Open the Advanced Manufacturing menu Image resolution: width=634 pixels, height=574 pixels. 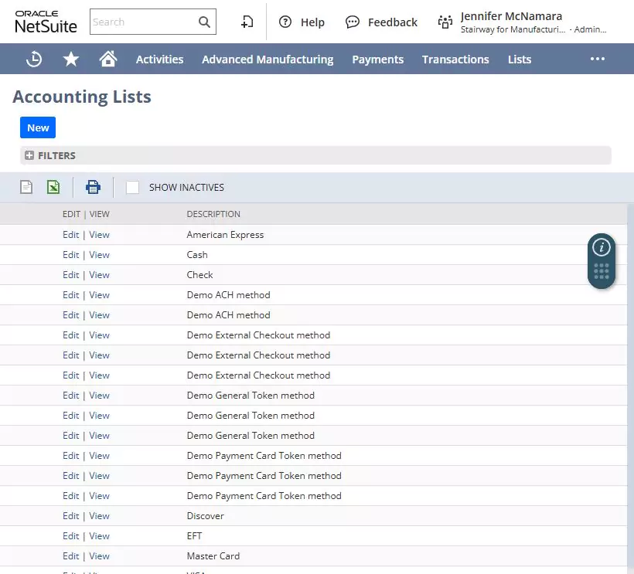point(268,59)
